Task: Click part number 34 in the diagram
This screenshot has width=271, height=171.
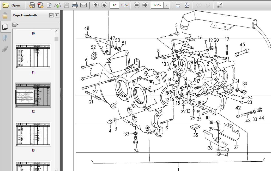Action: click(136, 151)
